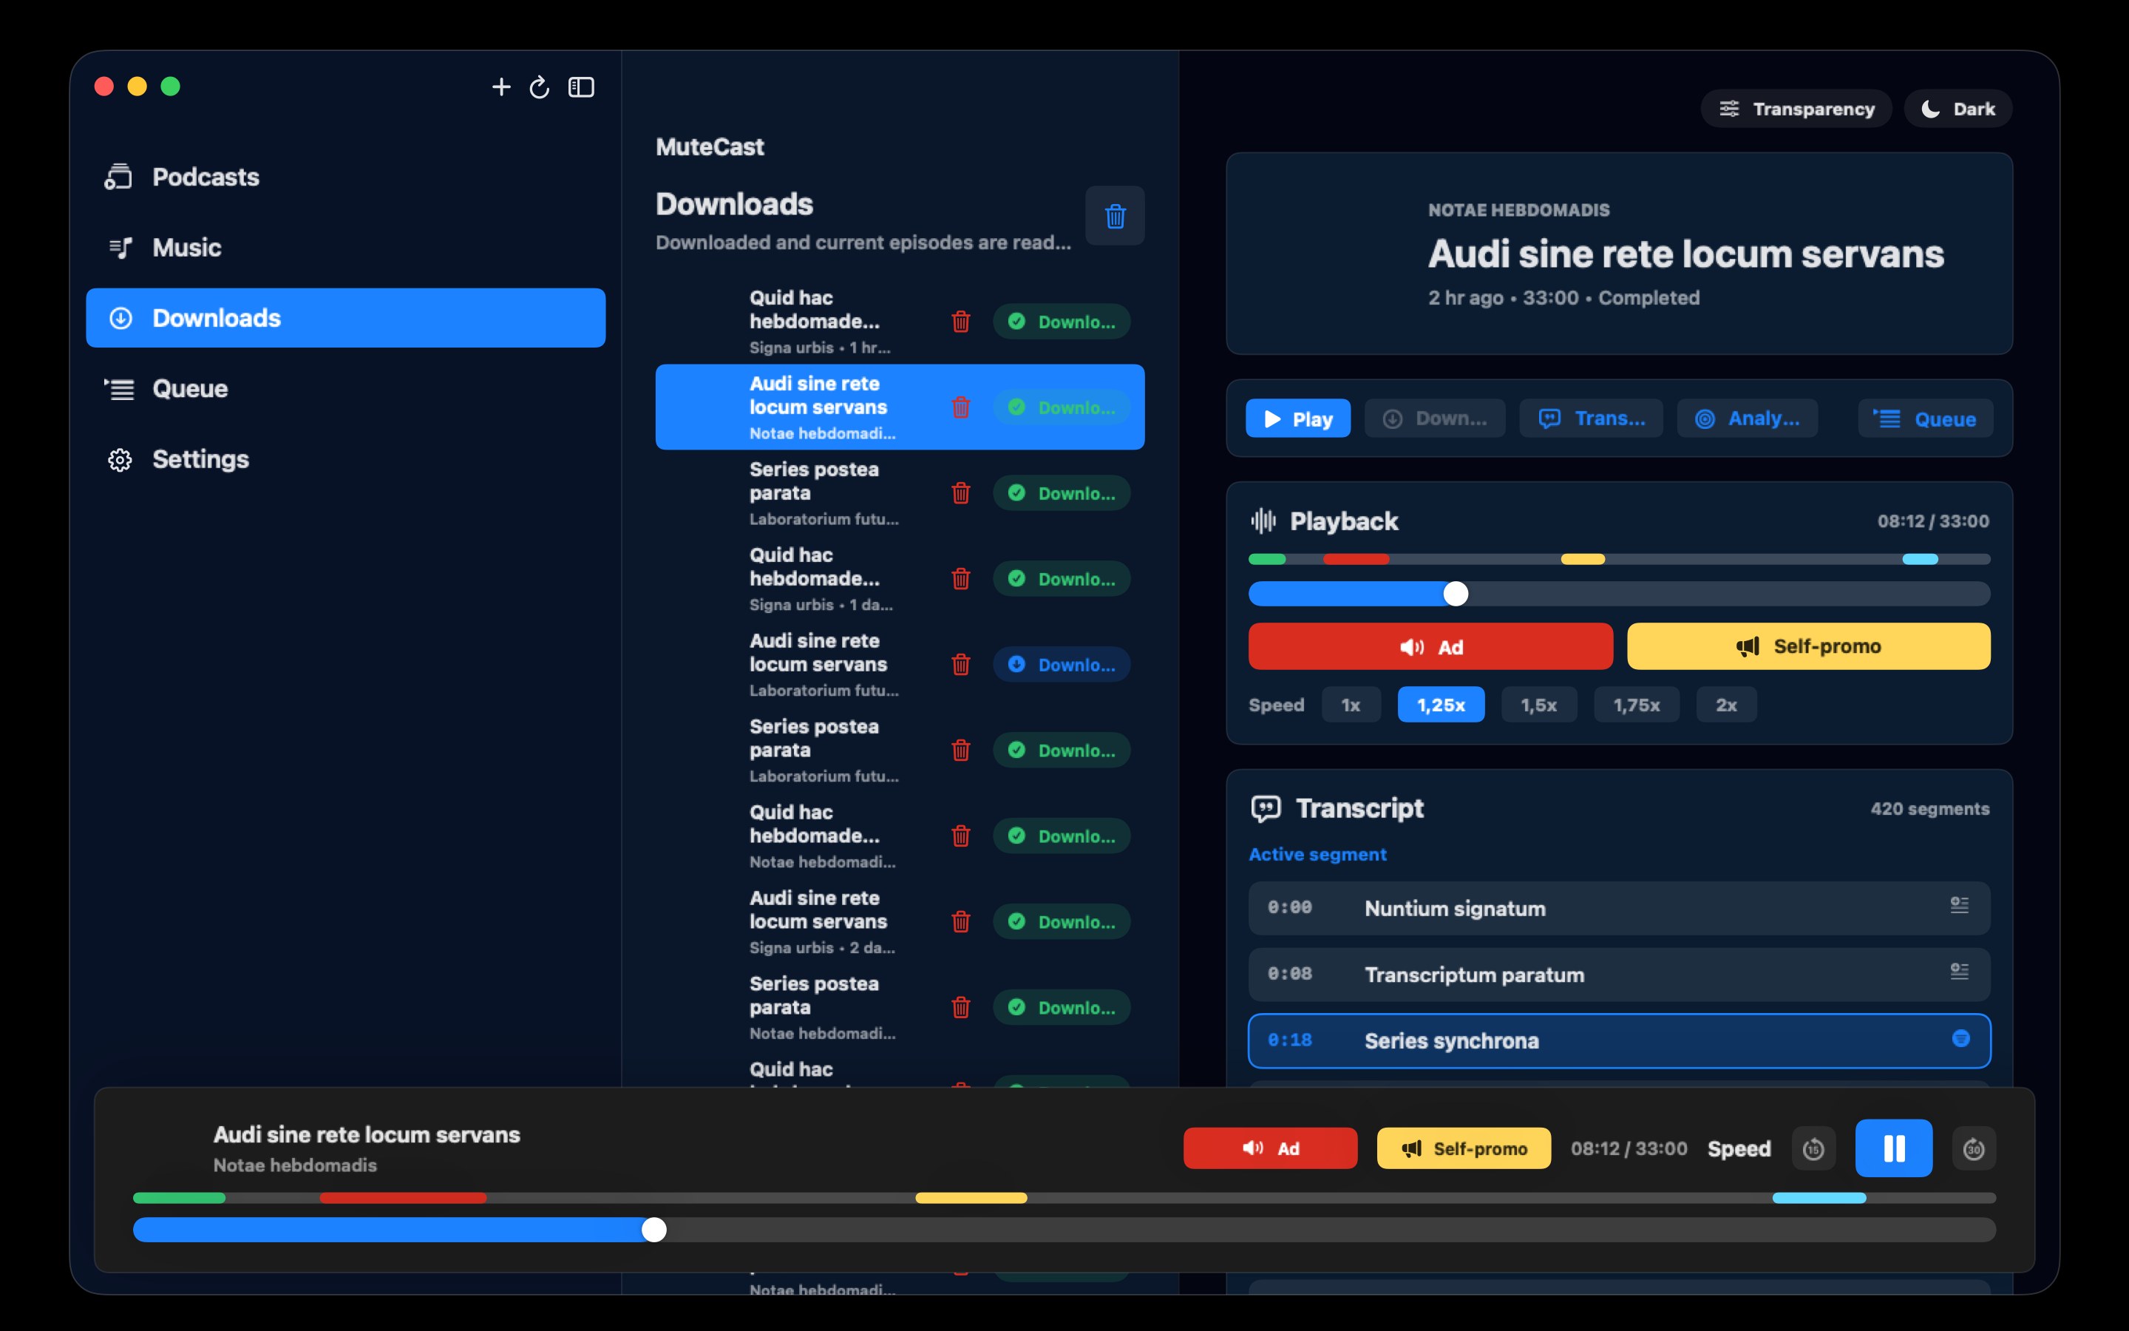Viewport: 2129px width, 1331px height.
Task: Select the Series synchrona transcript segment
Action: coord(1619,1040)
